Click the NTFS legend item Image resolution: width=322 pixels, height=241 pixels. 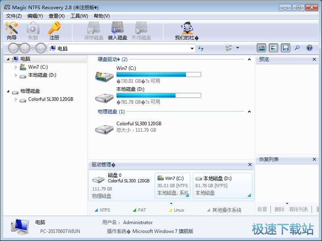coord(102,210)
